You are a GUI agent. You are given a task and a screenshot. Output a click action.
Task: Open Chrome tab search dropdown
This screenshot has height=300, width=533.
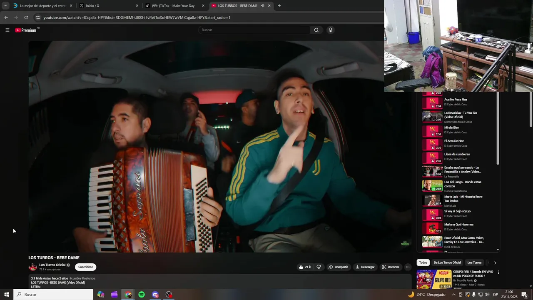(x=5, y=6)
